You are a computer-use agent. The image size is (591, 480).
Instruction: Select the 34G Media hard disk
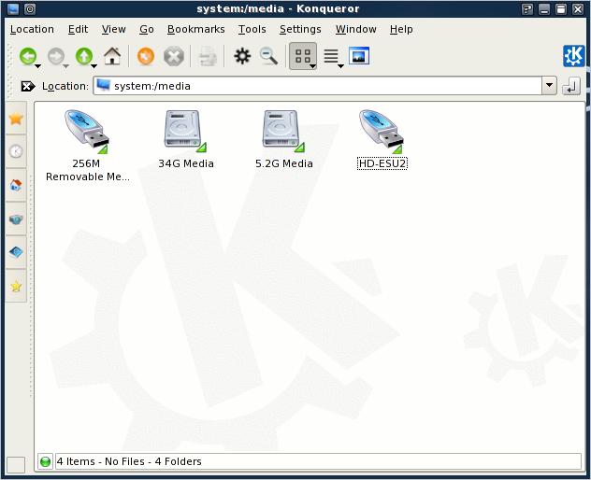[186, 138]
